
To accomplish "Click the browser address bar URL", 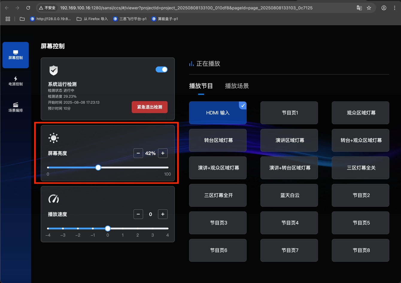I will (x=186, y=8).
